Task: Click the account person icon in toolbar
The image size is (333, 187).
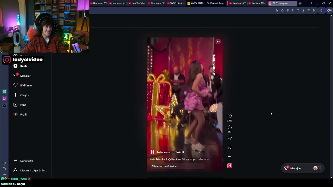Action: (x=314, y=10)
